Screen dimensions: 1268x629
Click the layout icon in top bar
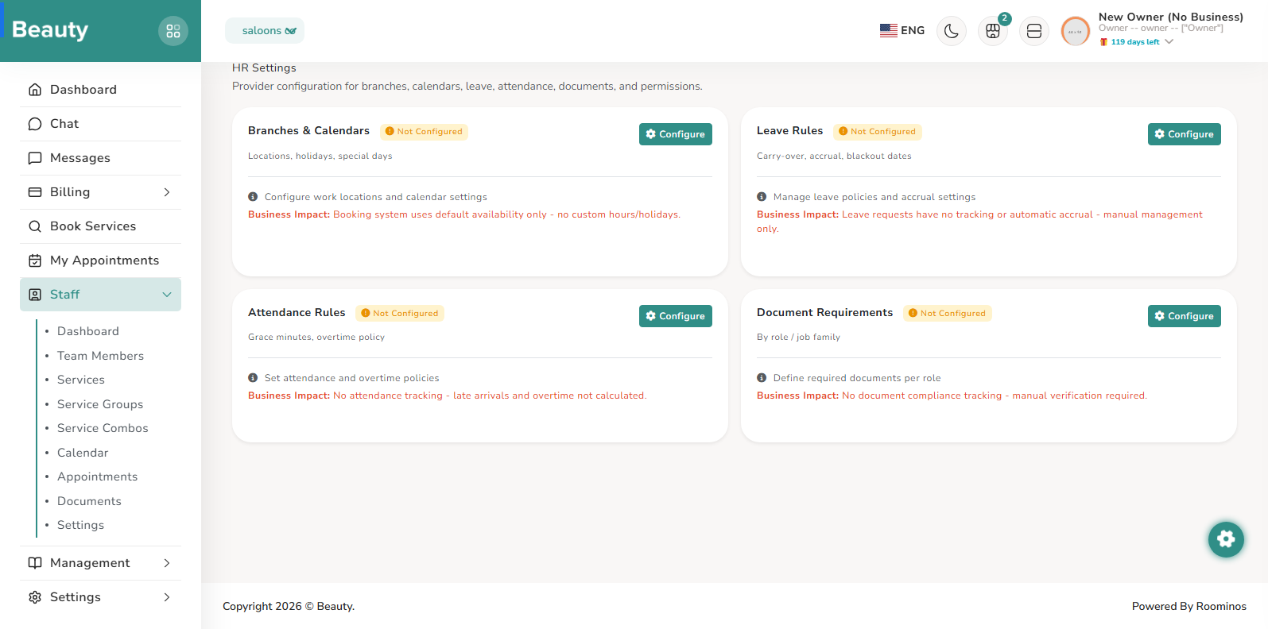pos(1034,31)
